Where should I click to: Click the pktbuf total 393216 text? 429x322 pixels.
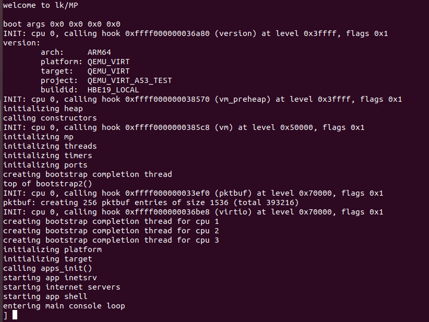pyautogui.click(x=266, y=202)
